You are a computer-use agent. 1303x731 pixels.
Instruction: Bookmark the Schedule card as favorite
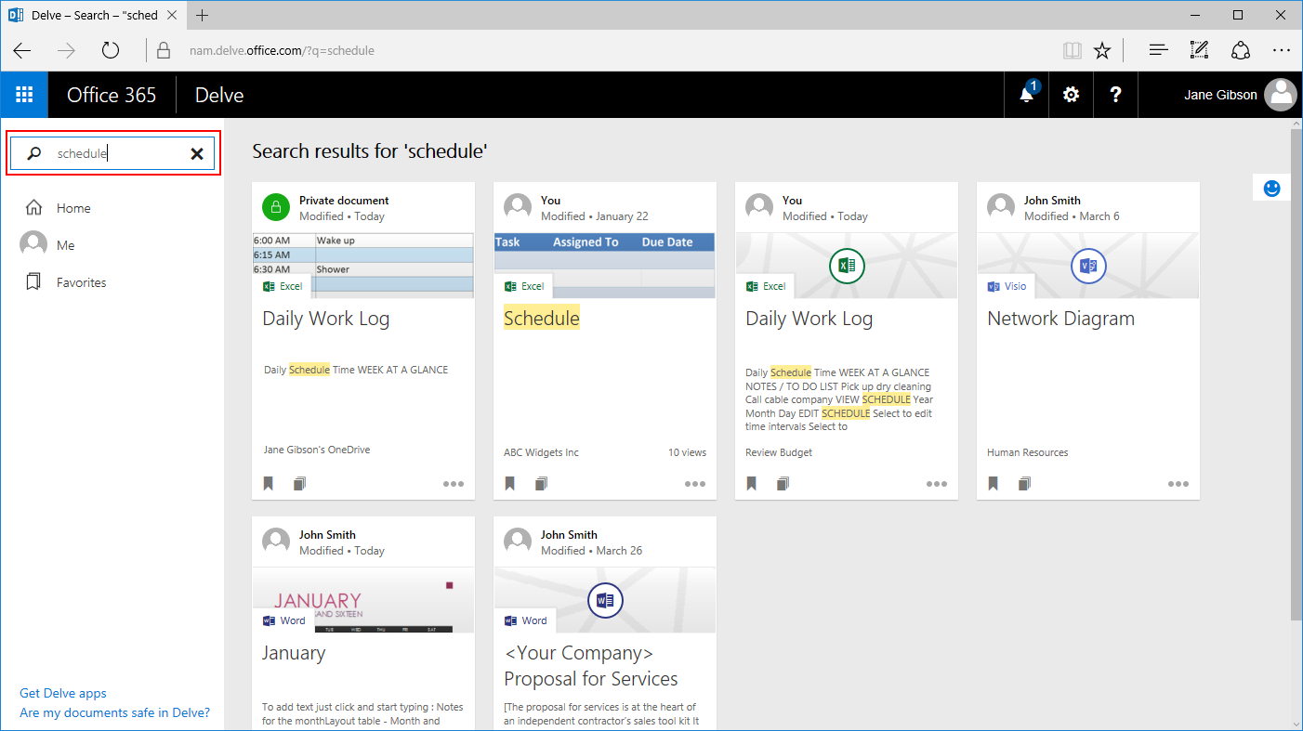pos(510,484)
